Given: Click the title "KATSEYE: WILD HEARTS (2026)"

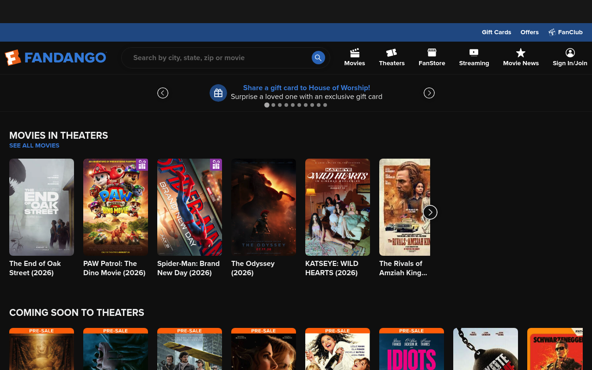Looking at the screenshot, I should [x=332, y=268].
